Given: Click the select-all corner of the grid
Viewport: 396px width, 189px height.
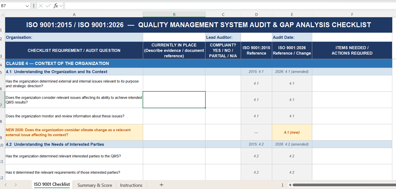Looking at the screenshot, I should tap(2, 15).
